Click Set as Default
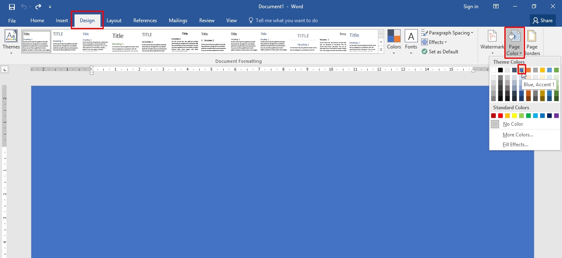Screen dimensions: 562x258 point(441,51)
